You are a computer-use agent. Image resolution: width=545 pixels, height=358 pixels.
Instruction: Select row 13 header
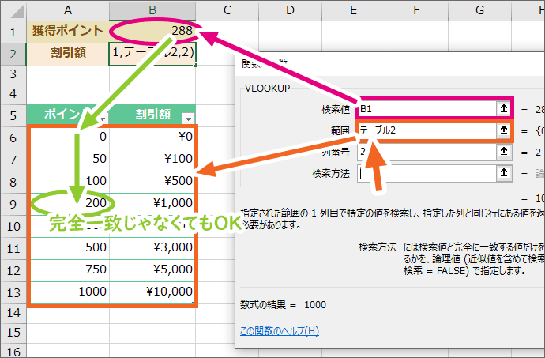(x=13, y=293)
